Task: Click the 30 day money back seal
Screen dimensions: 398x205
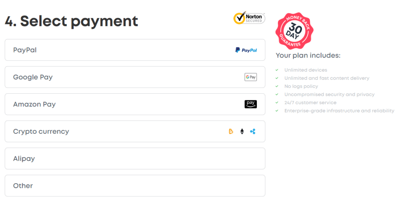Action: [x=295, y=31]
